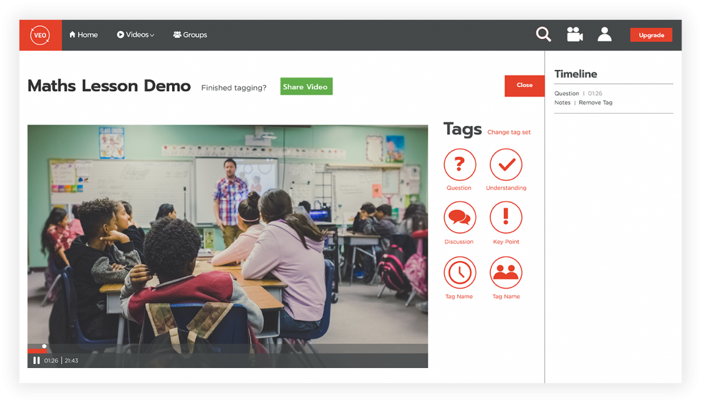Click Change tag set link
Viewport: 702px width, 403px height.
click(x=509, y=132)
